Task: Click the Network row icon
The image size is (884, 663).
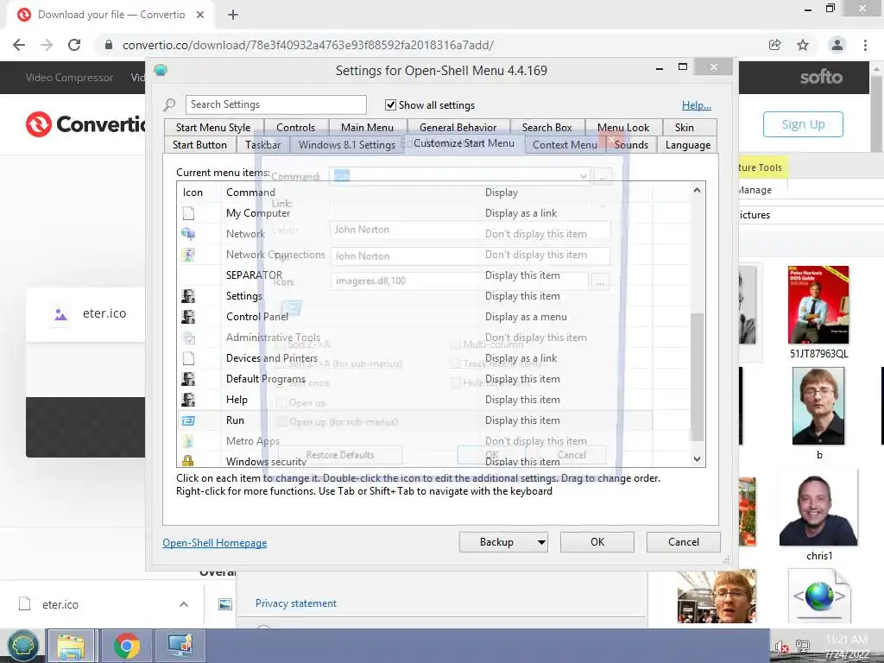Action: (x=188, y=234)
